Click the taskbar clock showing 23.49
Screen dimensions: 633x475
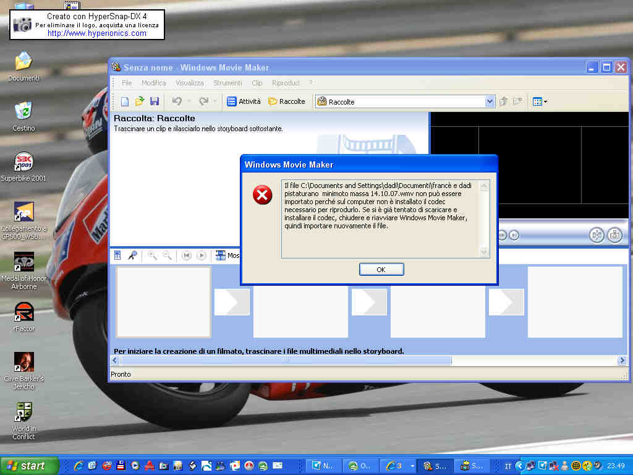[x=616, y=466]
